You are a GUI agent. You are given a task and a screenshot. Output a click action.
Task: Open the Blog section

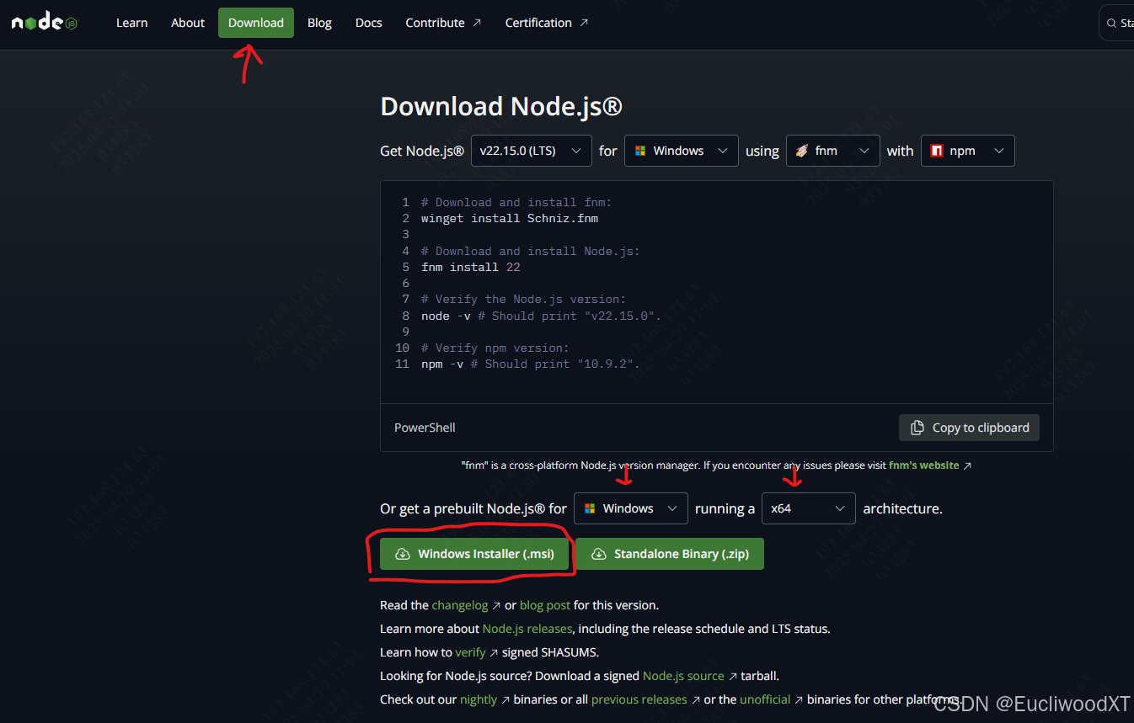point(319,23)
